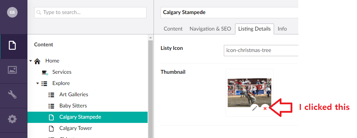This screenshot has width=357, height=138.
Task: Click the Type to search field
Action: coord(90,13)
